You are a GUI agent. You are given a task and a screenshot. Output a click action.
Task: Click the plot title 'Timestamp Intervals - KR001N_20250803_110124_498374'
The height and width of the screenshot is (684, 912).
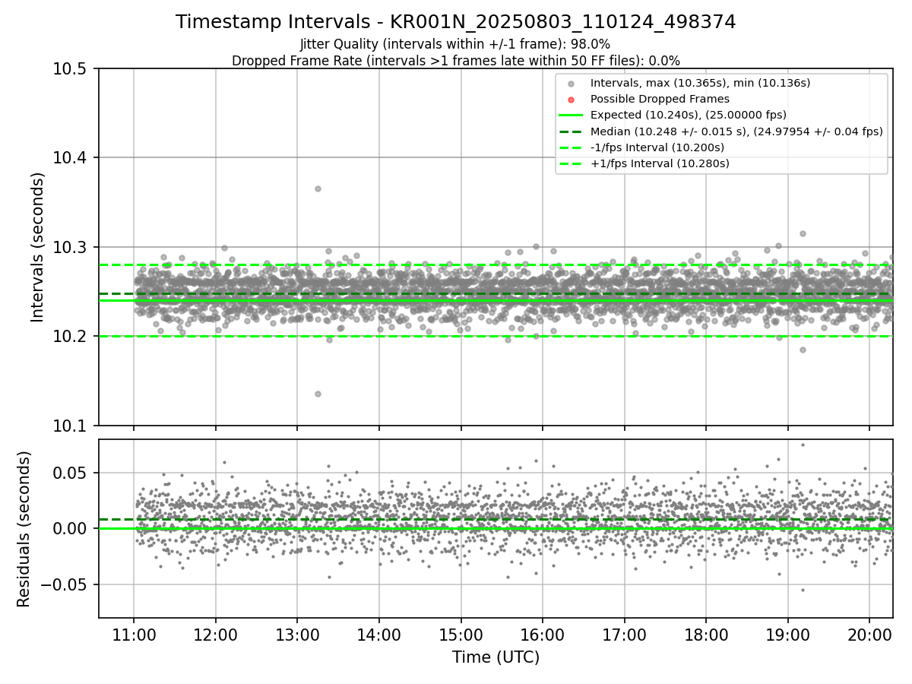[456, 22]
